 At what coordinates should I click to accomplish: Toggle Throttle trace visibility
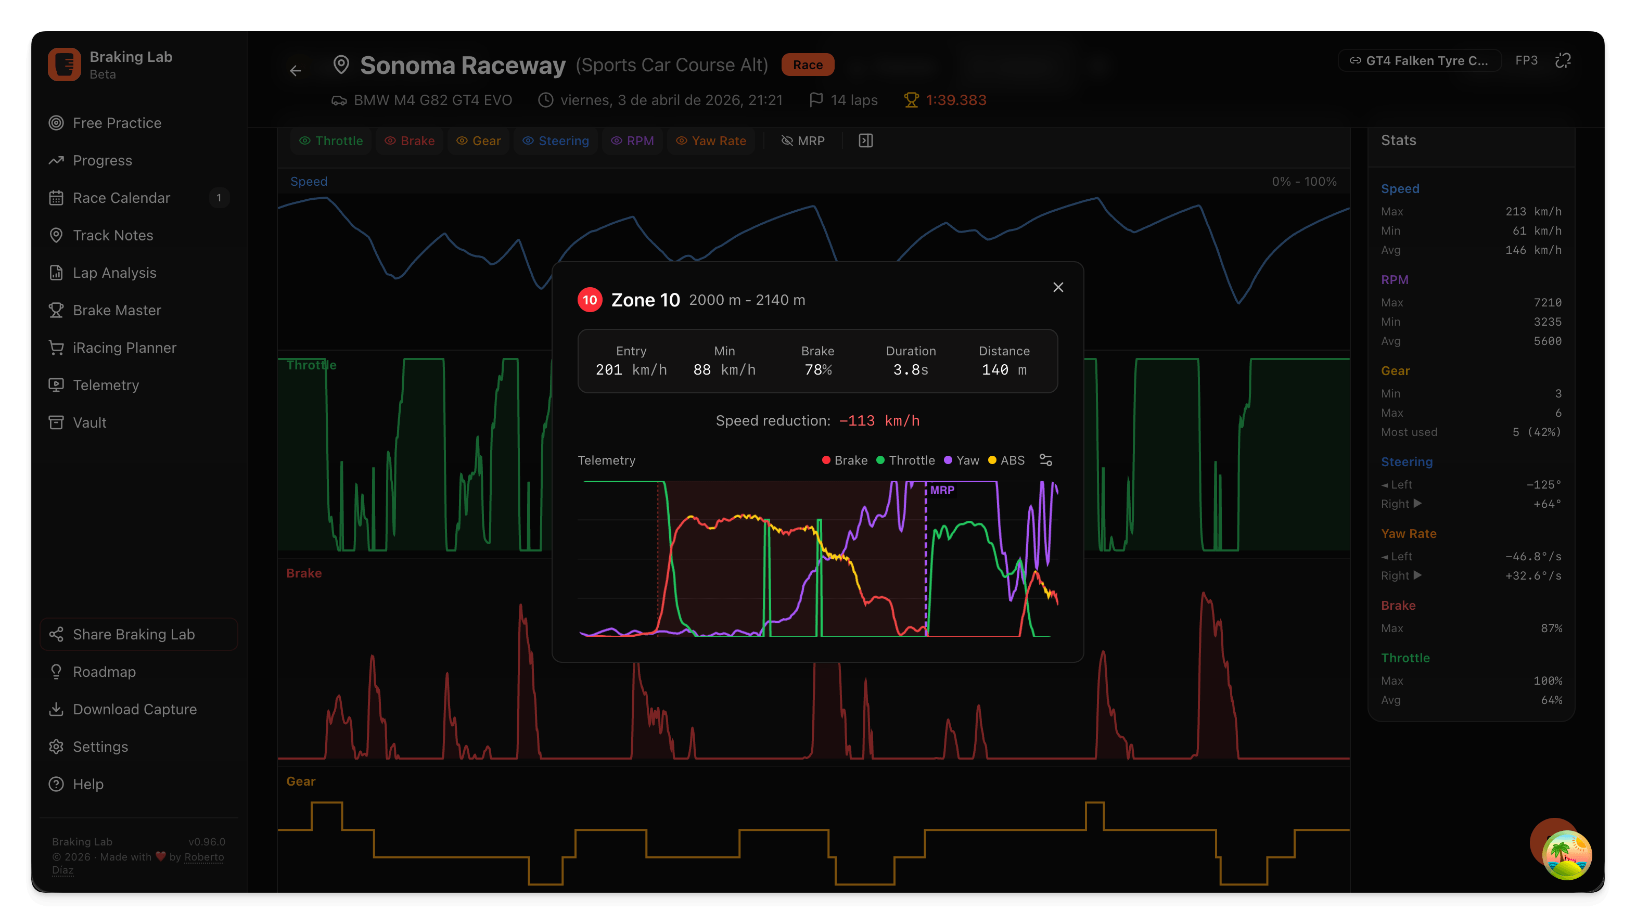point(331,140)
